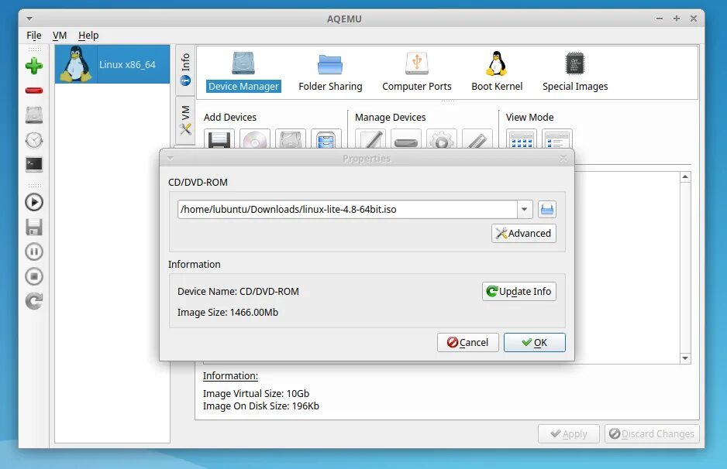Maximize the AQEMU window
727x469 pixels.
[x=677, y=19]
